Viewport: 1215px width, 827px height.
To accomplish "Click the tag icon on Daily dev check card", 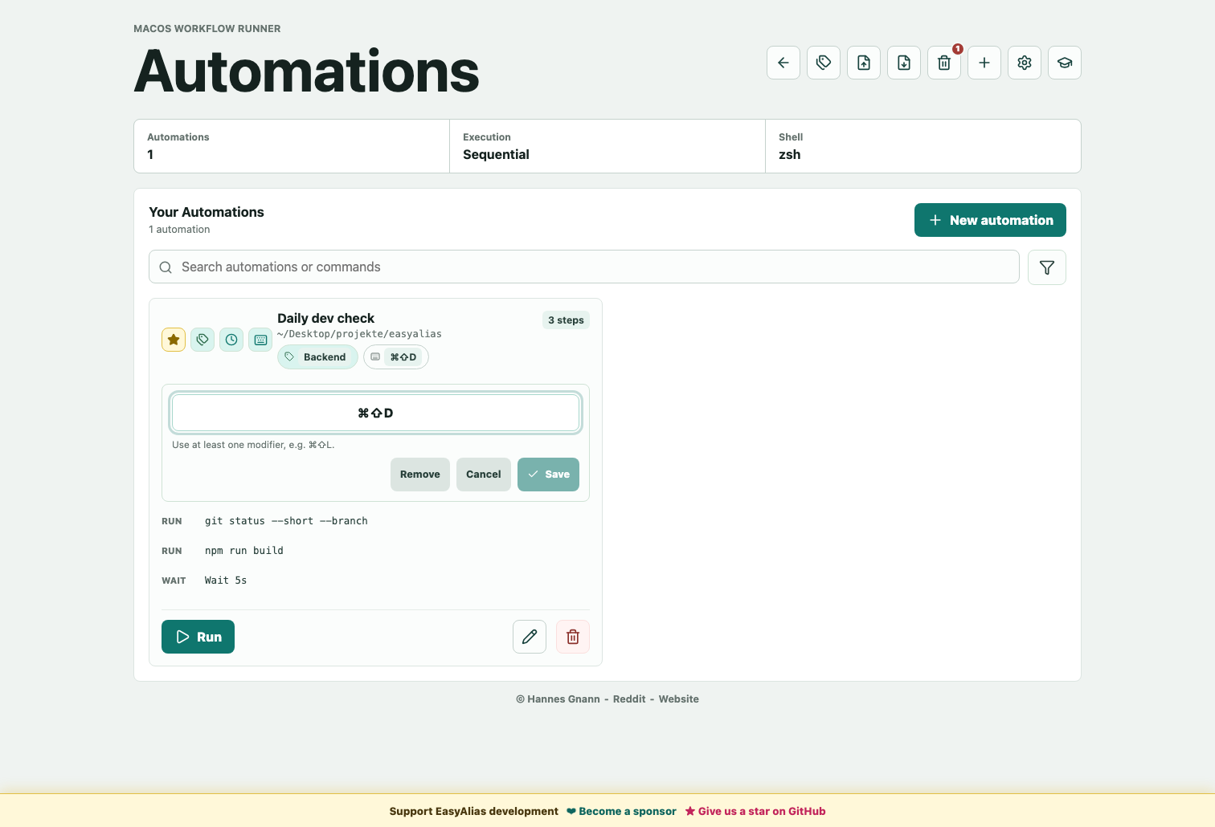I will tap(202, 340).
